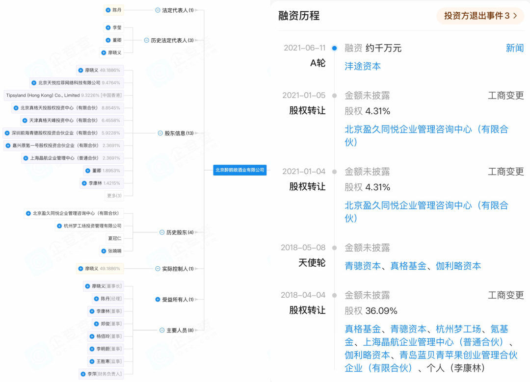Expand plus icon of 郑俊[董事]
This screenshot has width=530, height=382.
[x=96, y=324]
